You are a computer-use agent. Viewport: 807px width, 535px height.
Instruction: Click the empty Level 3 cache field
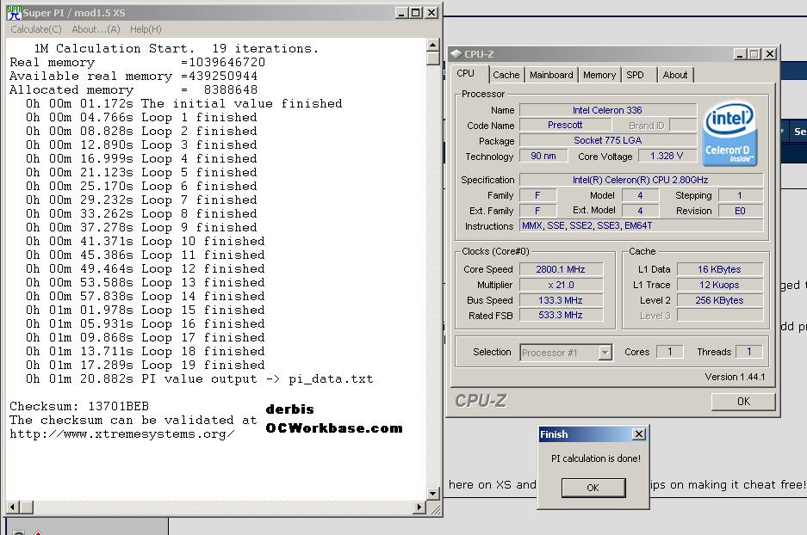coord(719,315)
